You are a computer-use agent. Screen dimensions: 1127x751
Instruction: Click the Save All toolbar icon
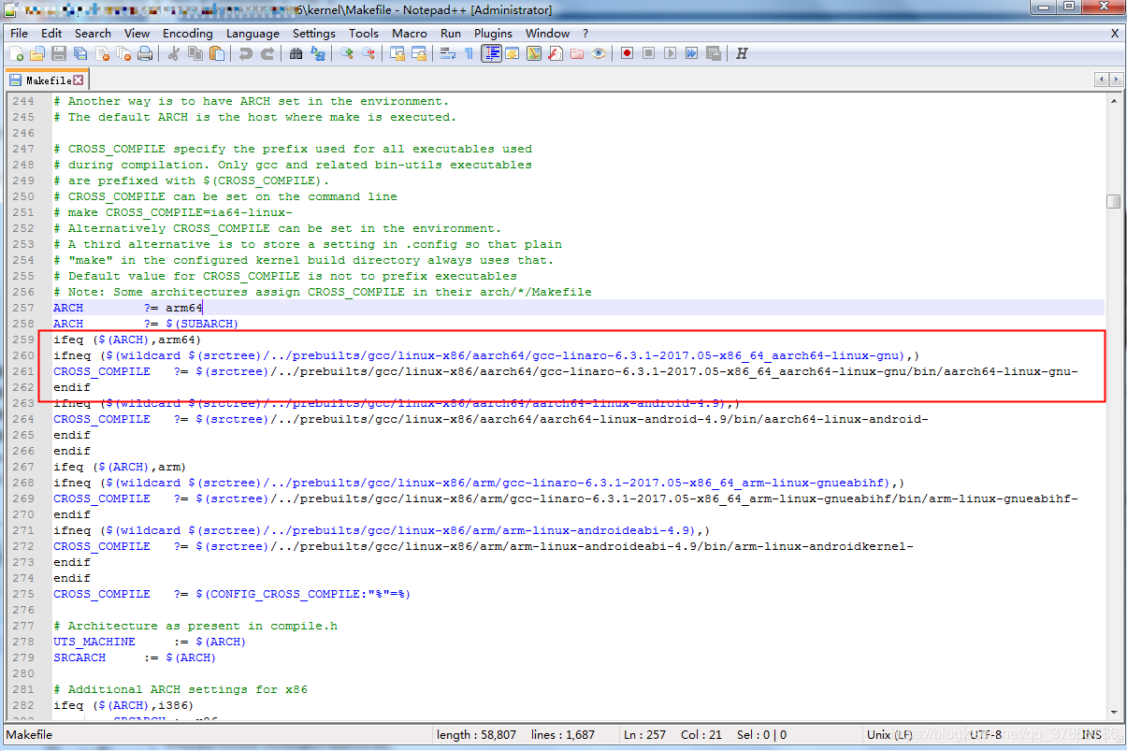80,53
